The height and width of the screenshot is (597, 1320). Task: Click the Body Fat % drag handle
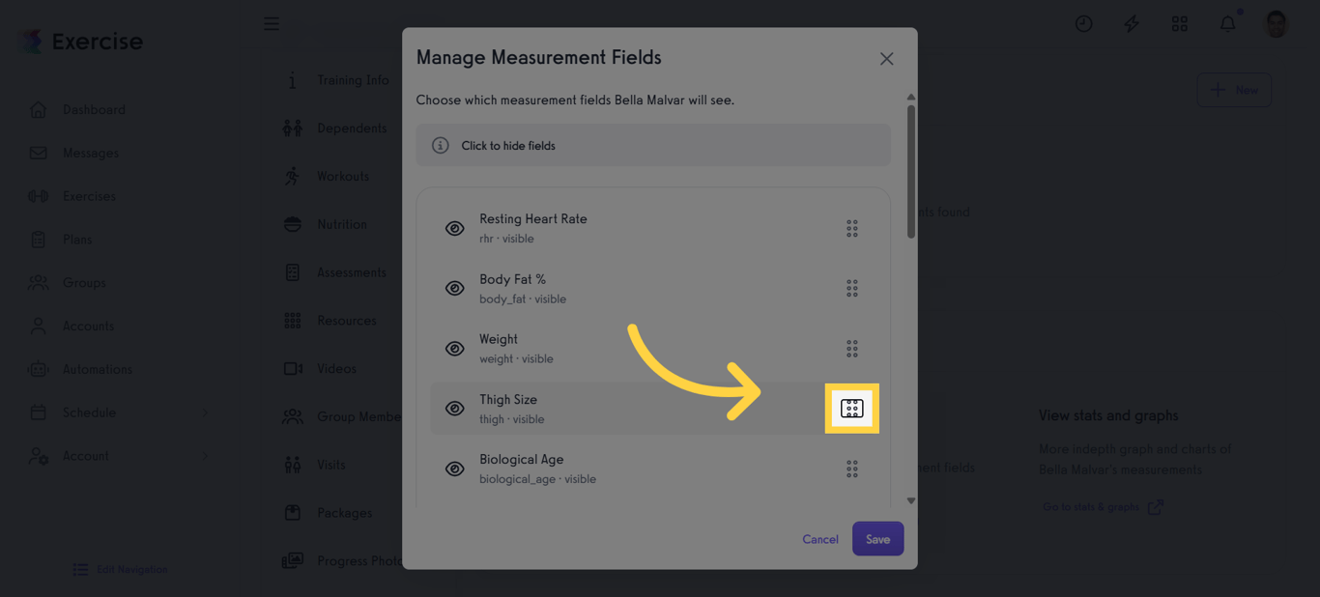[x=851, y=289]
